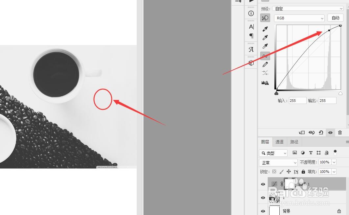Lock image pixels with brush icon
349x215 pixels.
click(281, 172)
